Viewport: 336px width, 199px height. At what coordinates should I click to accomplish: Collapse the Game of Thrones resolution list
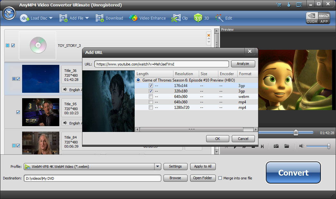pyautogui.click(x=138, y=80)
